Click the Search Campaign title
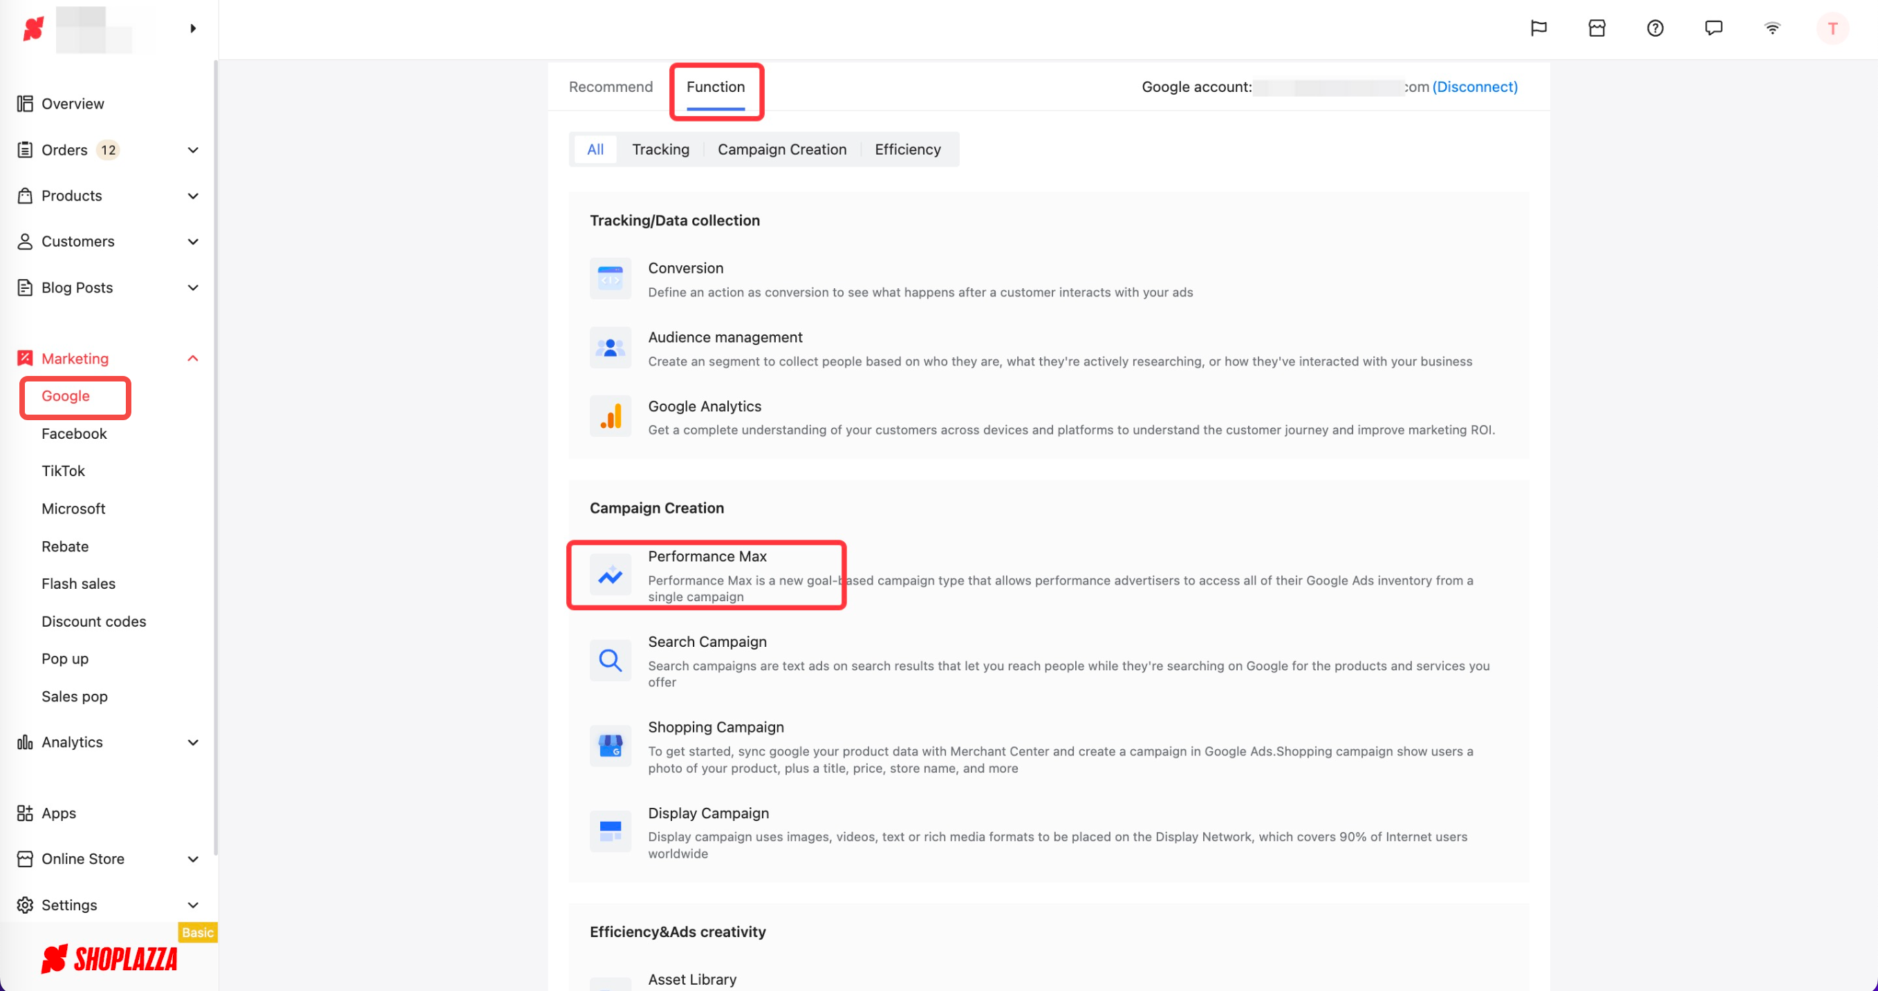This screenshot has height=991, width=1878. click(x=707, y=642)
